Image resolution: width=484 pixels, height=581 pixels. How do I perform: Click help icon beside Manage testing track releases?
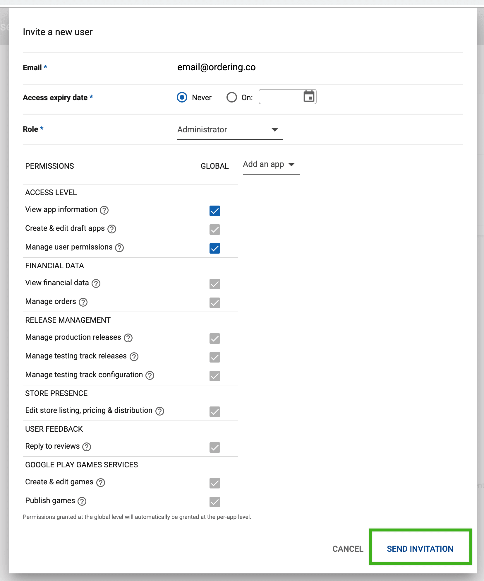tap(134, 357)
